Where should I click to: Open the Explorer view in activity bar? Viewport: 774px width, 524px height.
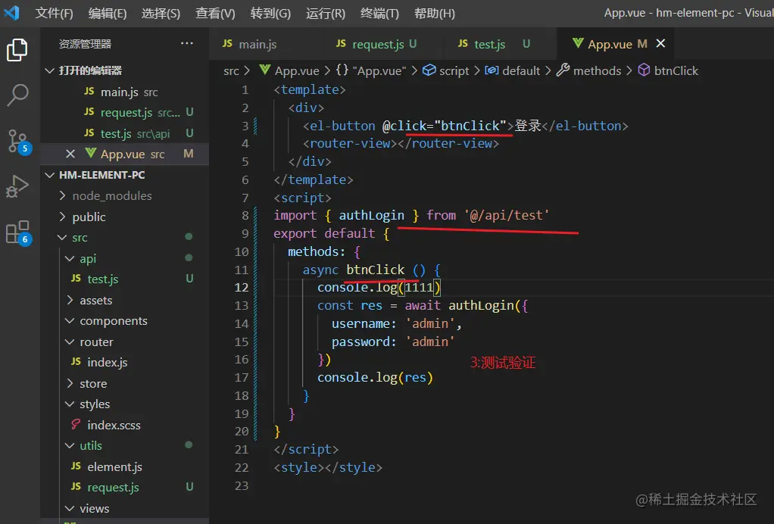tap(17, 50)
